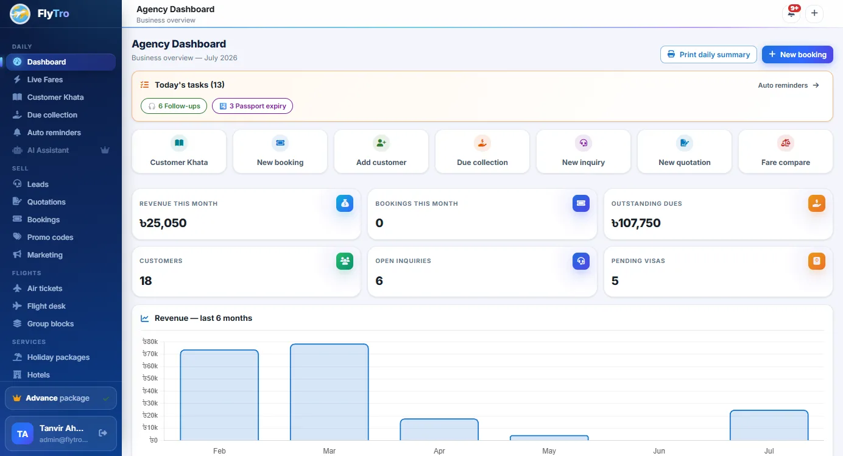Go to Customer Khata sidebar item
The width and height of the screenshot is (843, 456).
(x=61, y=97)
